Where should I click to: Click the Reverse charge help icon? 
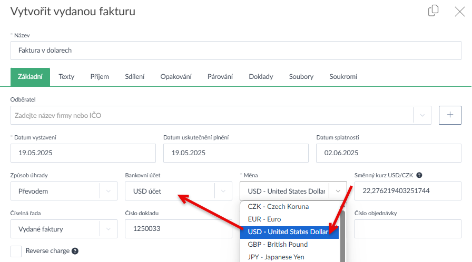click(75, 251)
